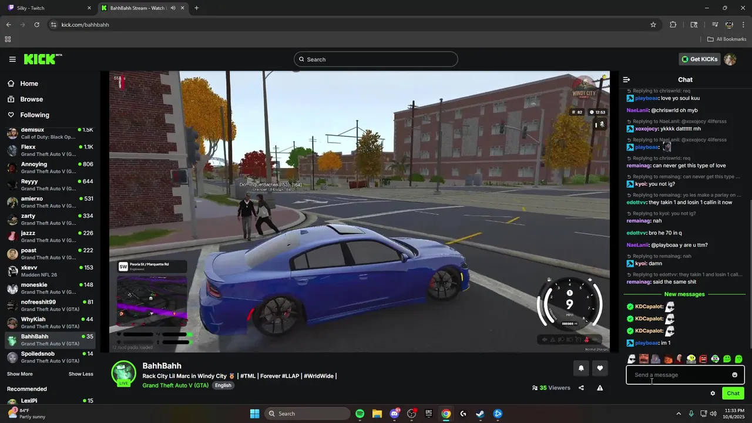Screen dimensions: 752x423
Task: Open Spoiledsnob channel in sidebar
Action: (x=49, y=357)
